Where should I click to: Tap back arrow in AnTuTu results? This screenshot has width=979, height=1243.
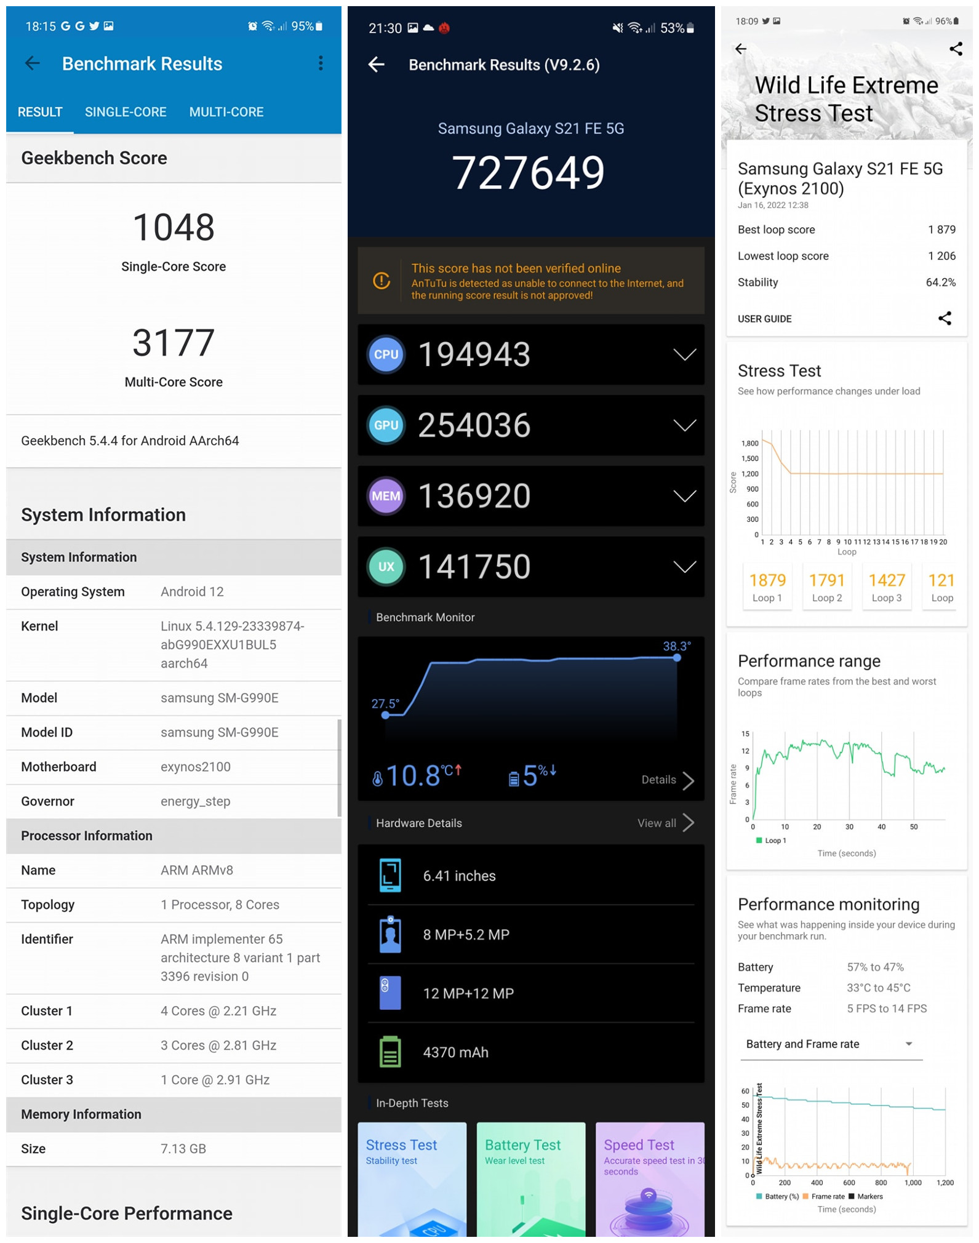tap(377, 65)
